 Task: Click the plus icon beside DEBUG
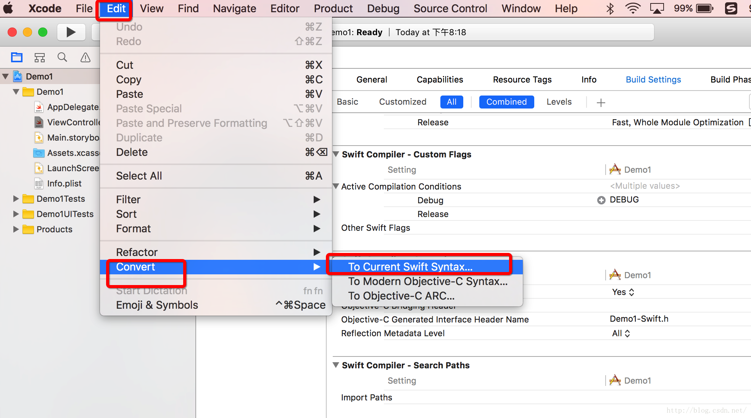pos(601,200)
